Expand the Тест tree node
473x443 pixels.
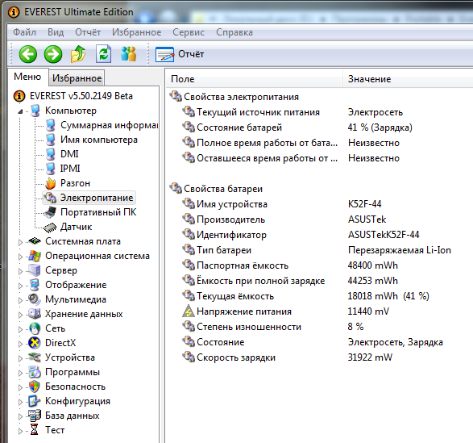[x=20, y=431]
